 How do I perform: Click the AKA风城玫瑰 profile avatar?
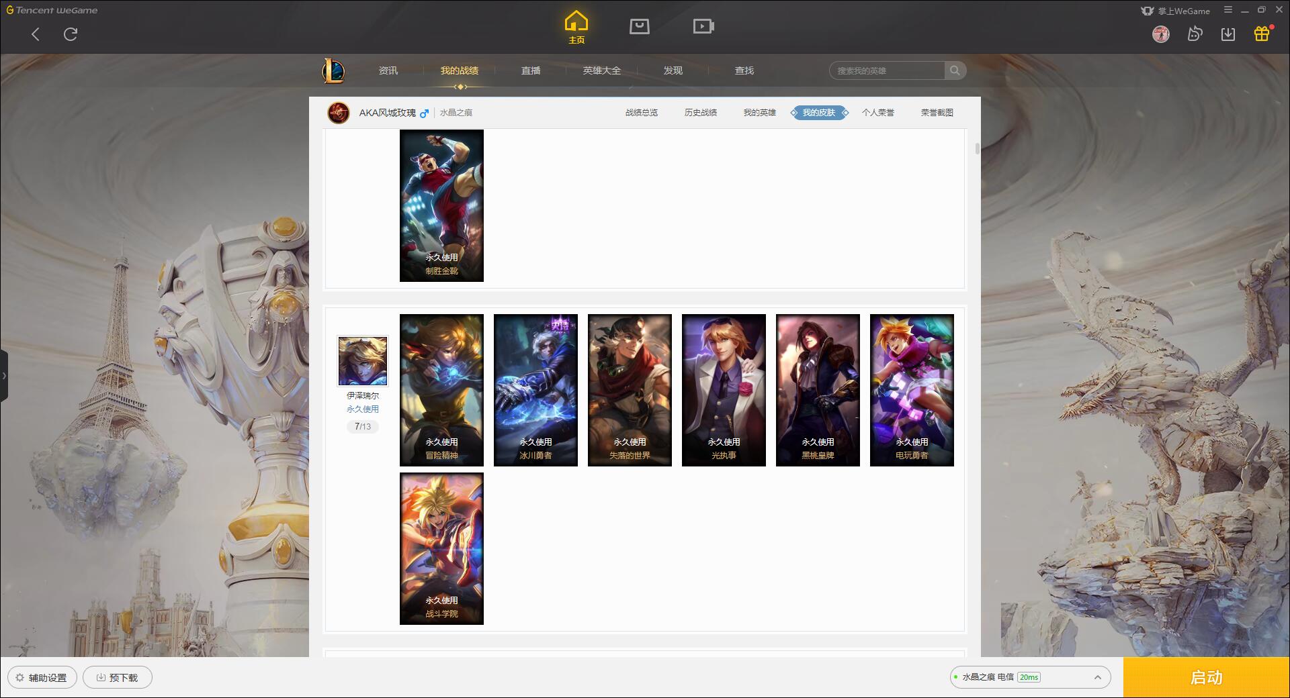(339, 113)
